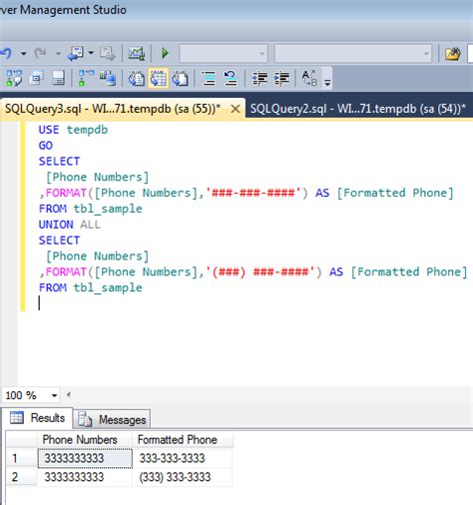The height and width of the screenshot is (505, 473).
Task: Toggle Include Client Statistics icon
Action: [x=108, y=78]
